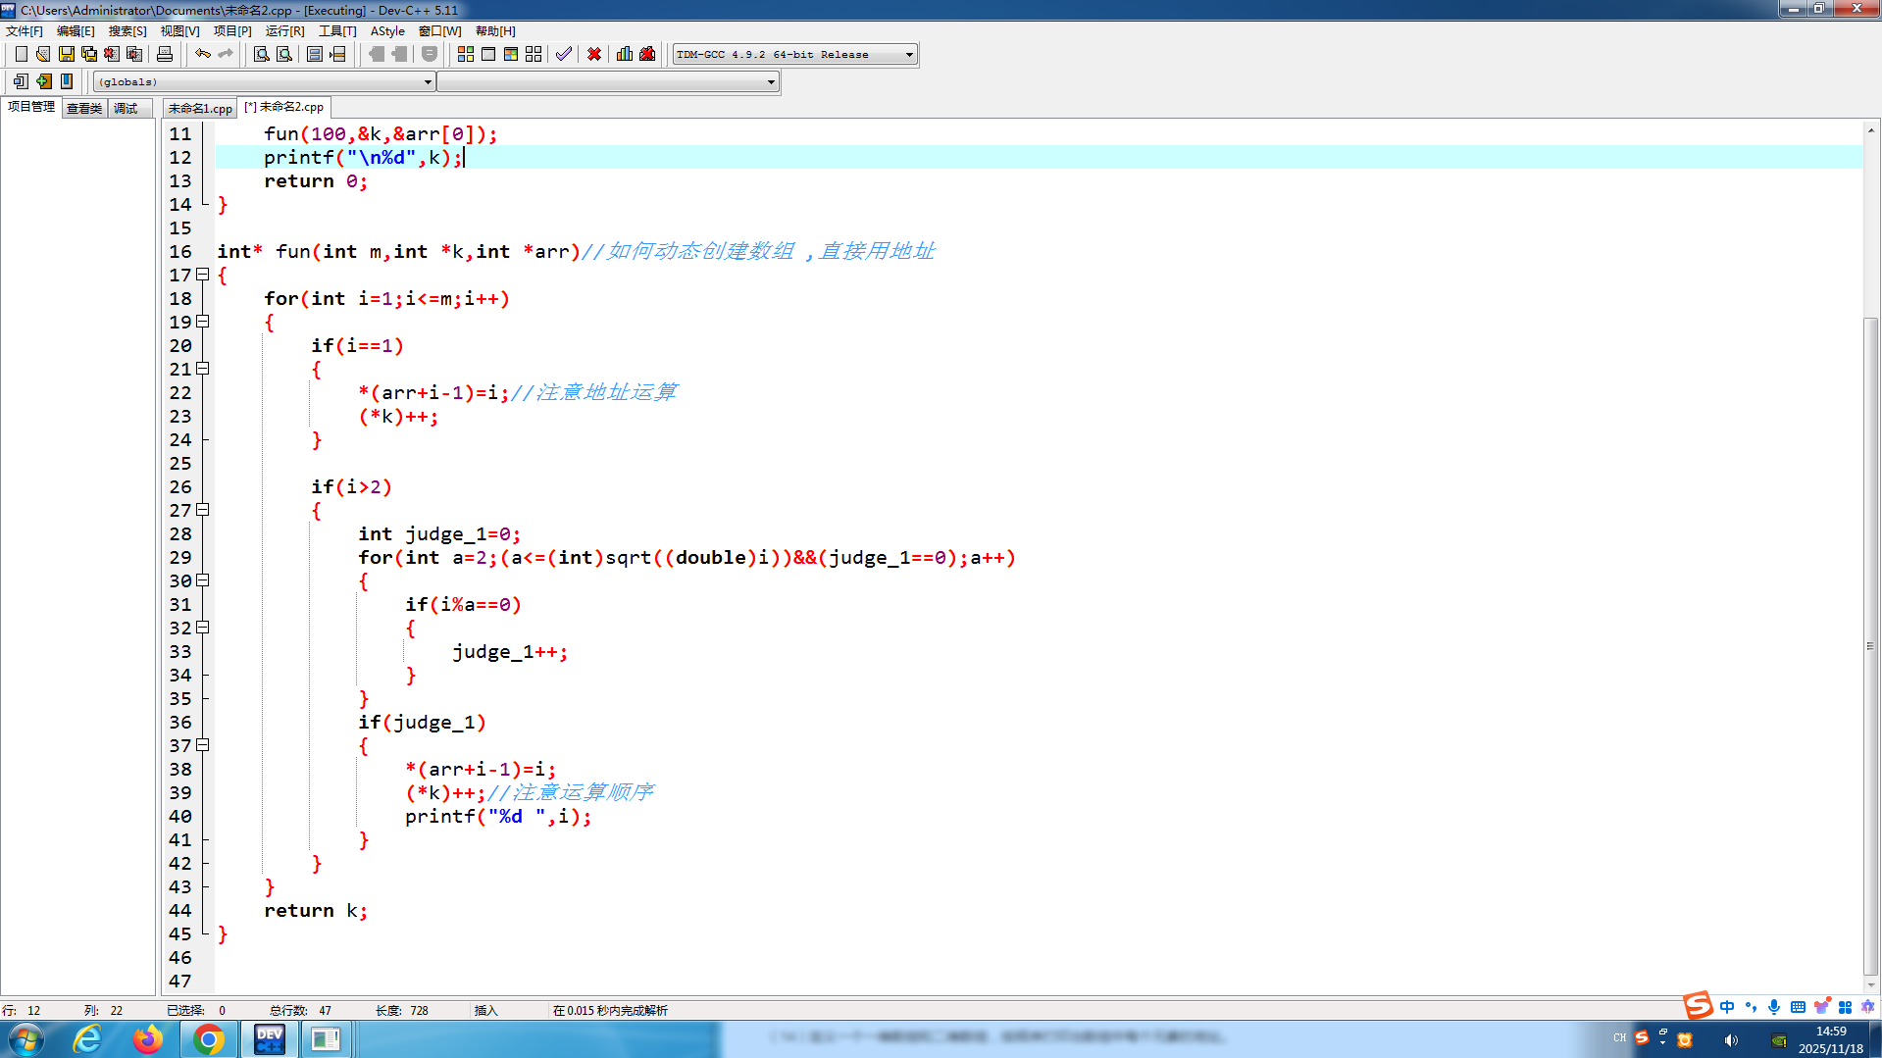
Task: Click the Rebuild All toolbar icon
Action: [x=534, y=54]
